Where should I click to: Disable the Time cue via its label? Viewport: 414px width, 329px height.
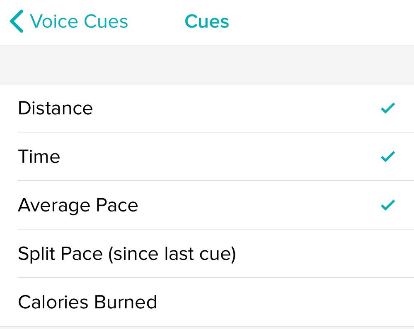click(x=39, y=157)
